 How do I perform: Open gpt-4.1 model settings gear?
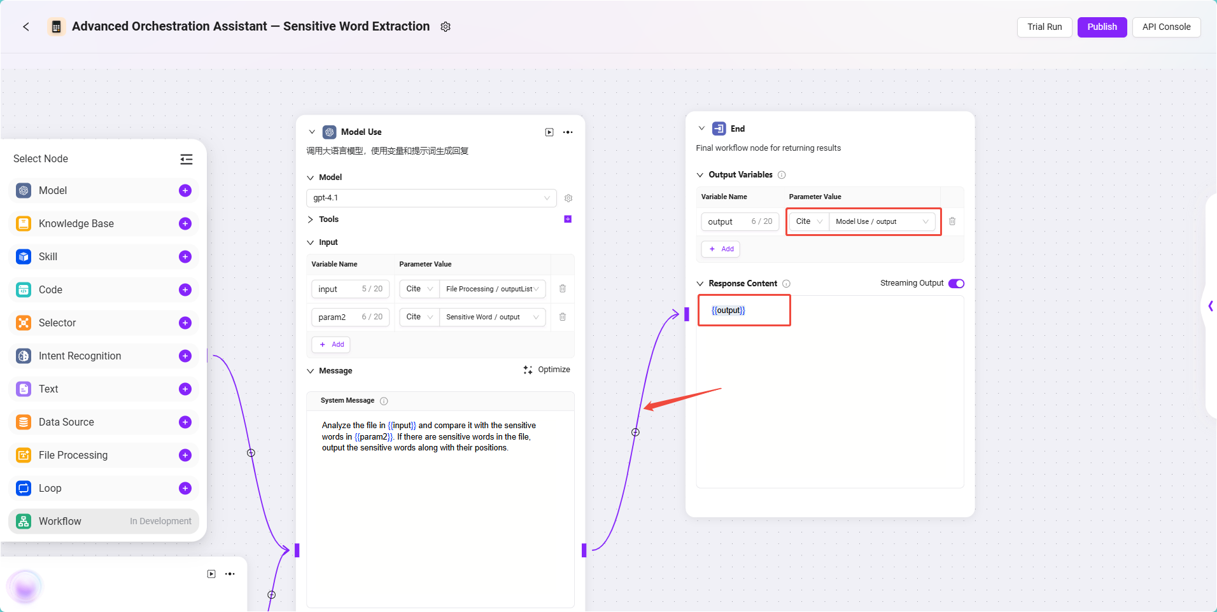pyautogui.click(x=568, y=198)
